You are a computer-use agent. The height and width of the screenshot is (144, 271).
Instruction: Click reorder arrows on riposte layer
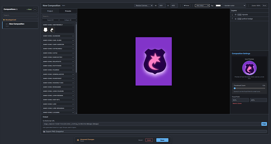coord(232,15)
